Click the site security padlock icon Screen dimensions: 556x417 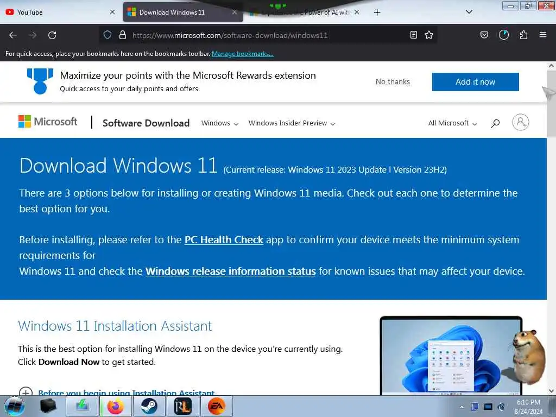tap(123, 35)
